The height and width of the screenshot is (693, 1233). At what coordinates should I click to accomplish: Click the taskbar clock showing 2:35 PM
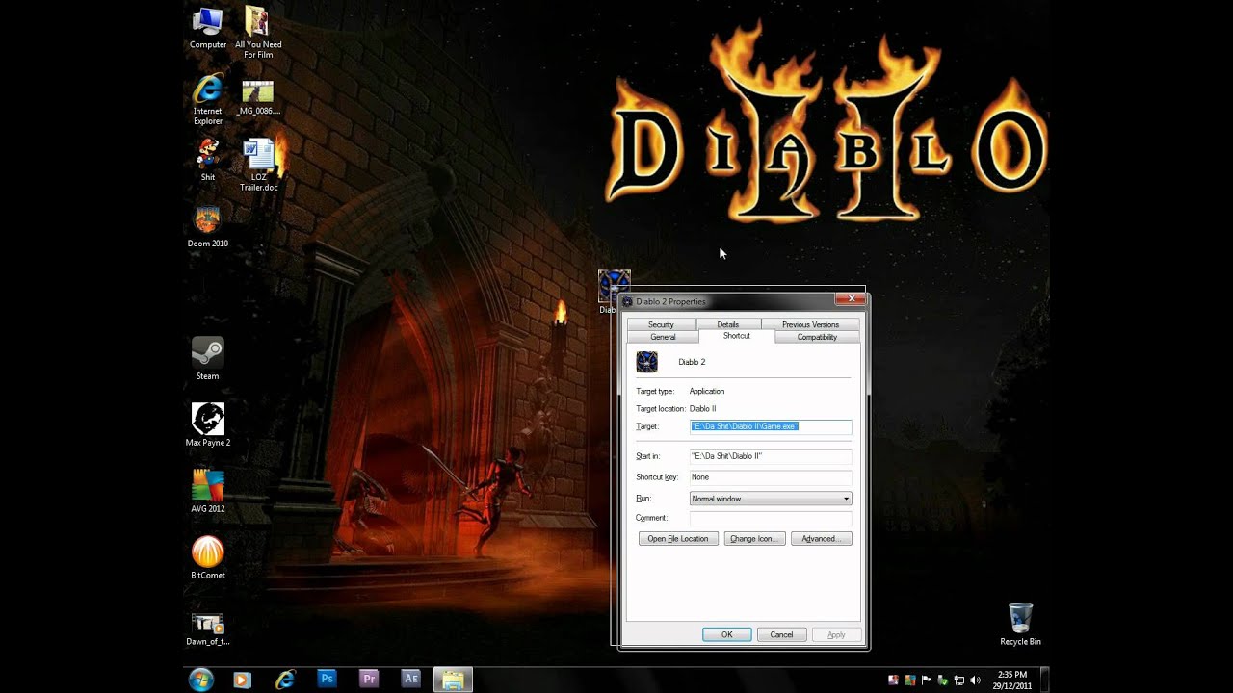pyautogui.click(x=1012, y=680)
